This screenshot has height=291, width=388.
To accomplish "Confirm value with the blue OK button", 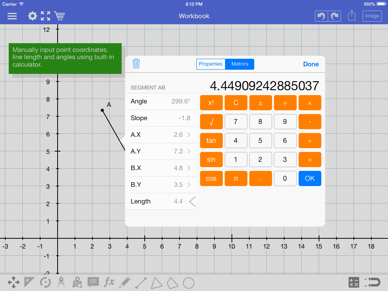I will (x=310, y=178).
